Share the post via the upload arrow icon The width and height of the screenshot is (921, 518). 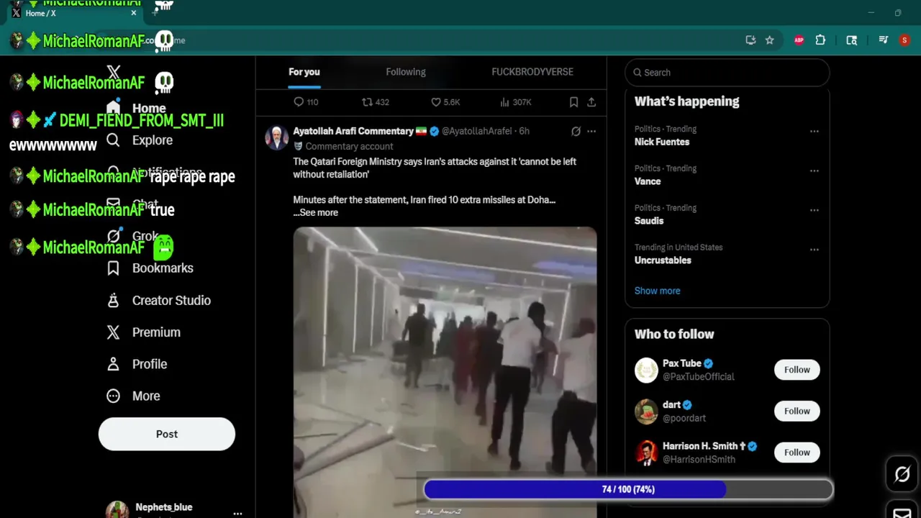click(591, 102)
